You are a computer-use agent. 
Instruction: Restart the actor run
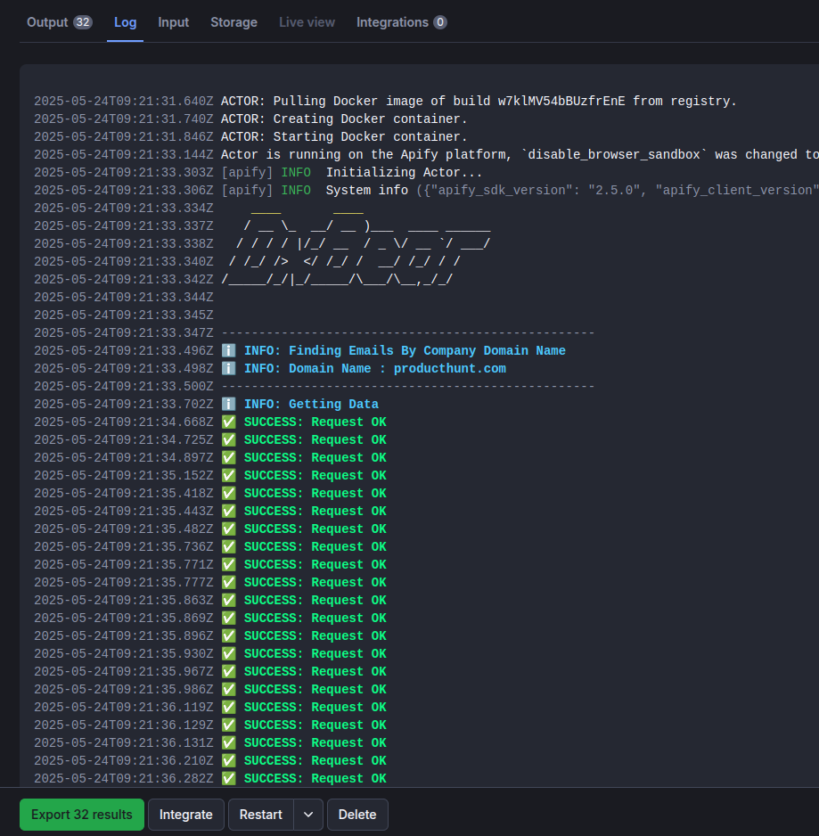click(x=261, y=814)
